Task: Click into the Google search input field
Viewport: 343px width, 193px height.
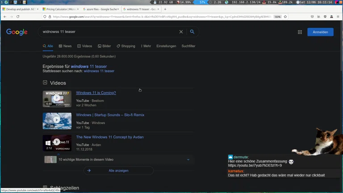Action: 109,32
